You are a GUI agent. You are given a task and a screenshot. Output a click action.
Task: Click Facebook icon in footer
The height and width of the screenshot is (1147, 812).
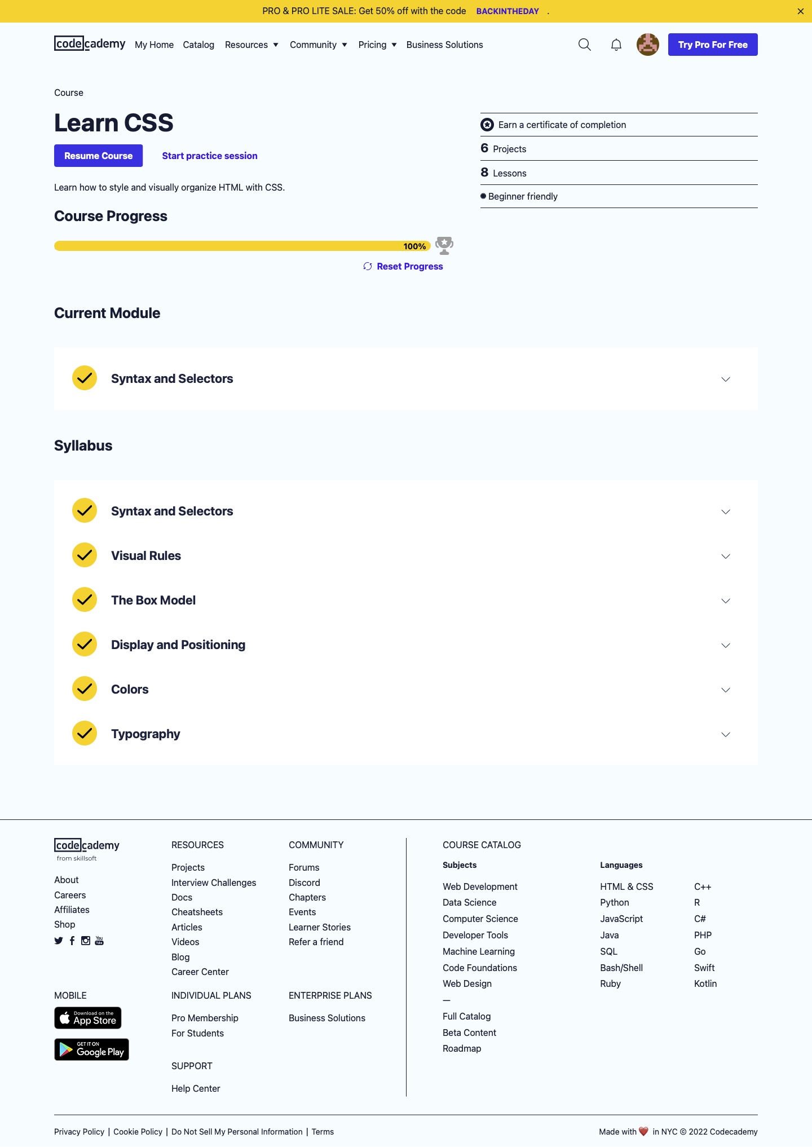[x=72, y=941]
